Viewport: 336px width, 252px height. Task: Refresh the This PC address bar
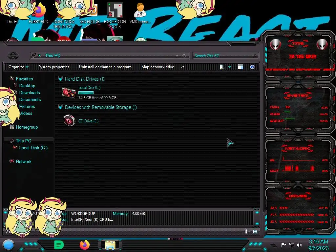pyautogui.click(x=184, y=56)
